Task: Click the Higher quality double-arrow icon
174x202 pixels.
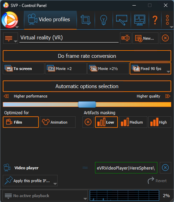Action: (x=168, y=96)
